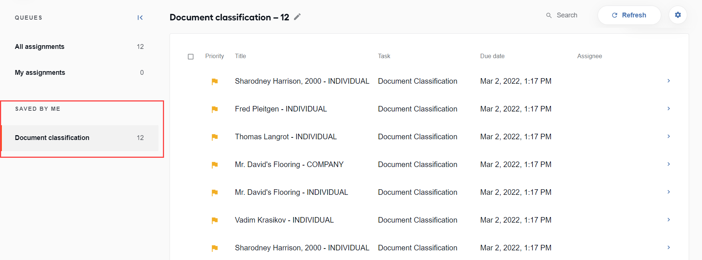
Task: Select the saved Document classification queue
Action: (80, 138)
